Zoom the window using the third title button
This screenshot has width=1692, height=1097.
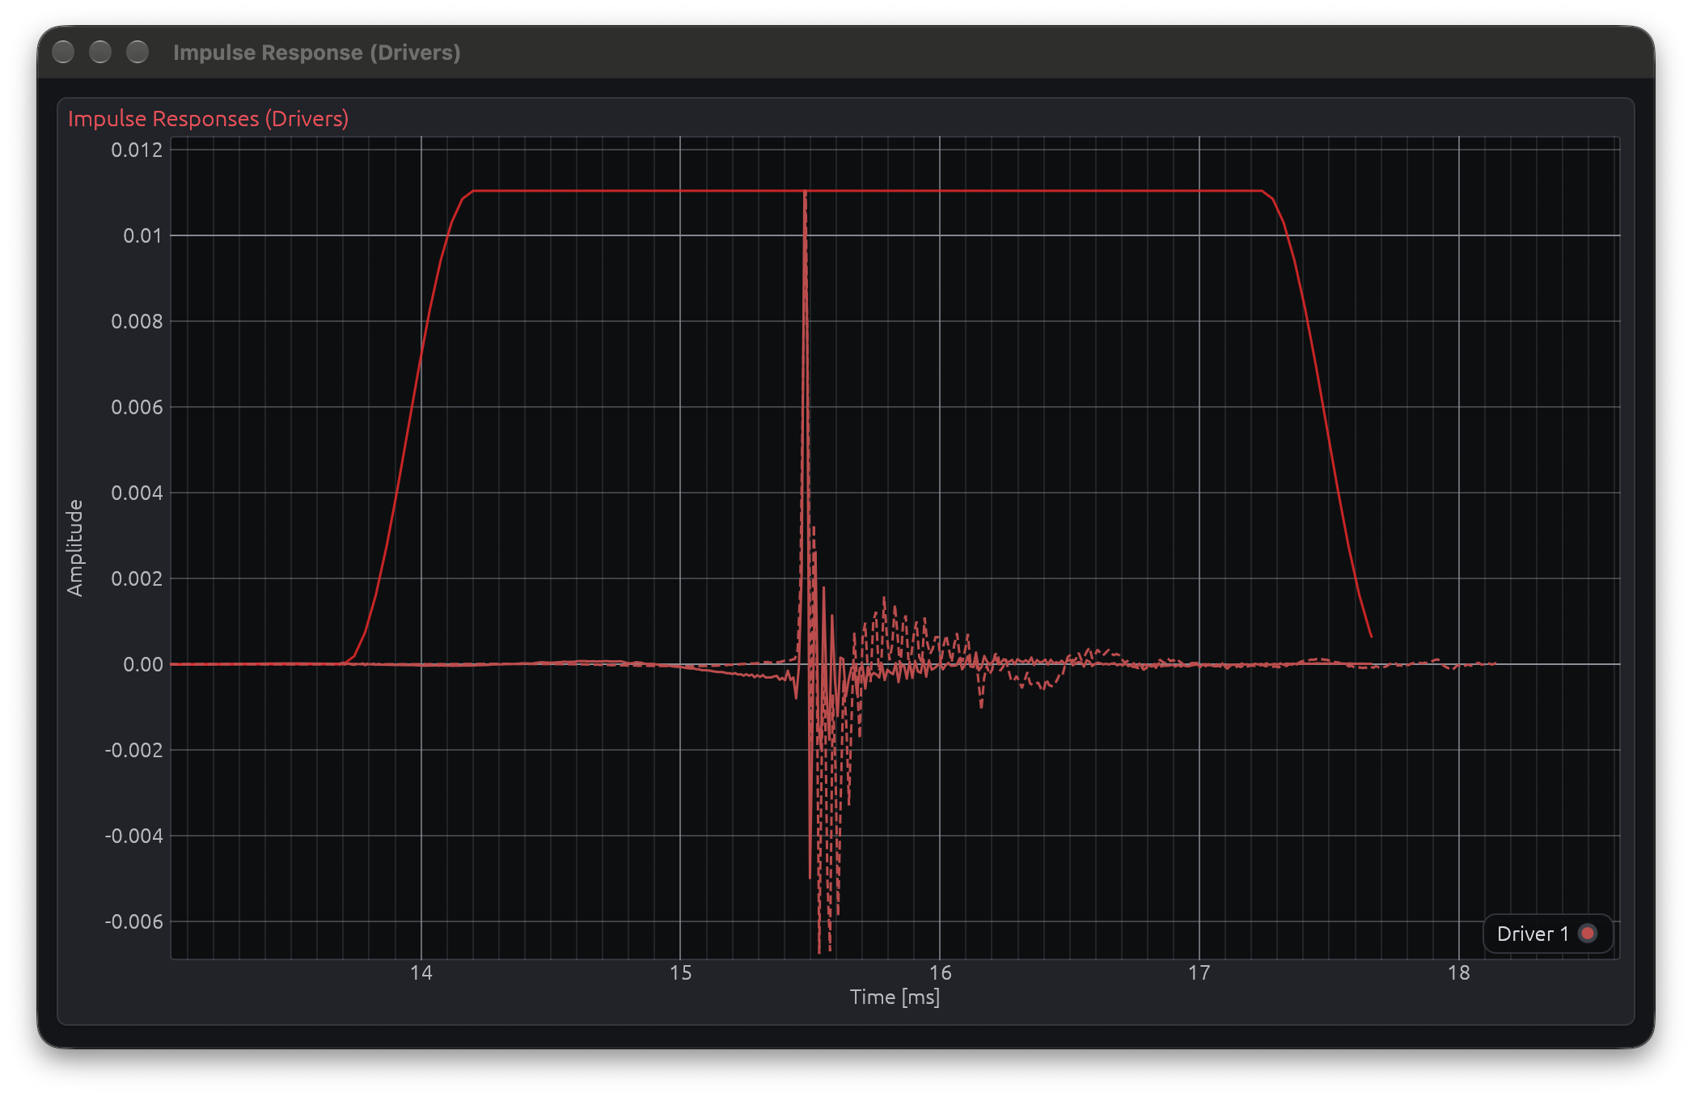pyautogui.click(x=137, y=52)
